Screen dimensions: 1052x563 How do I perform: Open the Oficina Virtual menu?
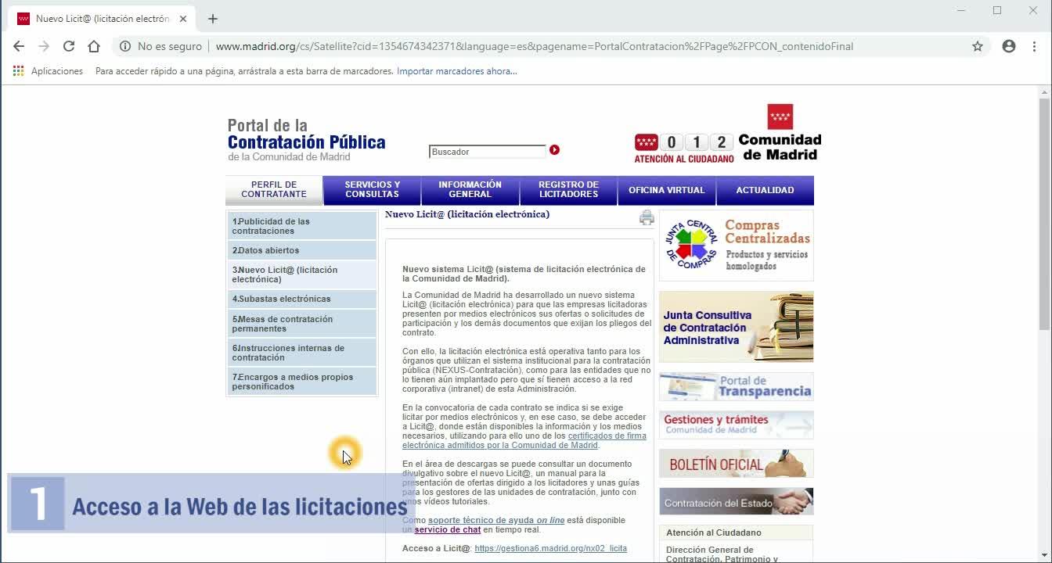coord(667,190)
